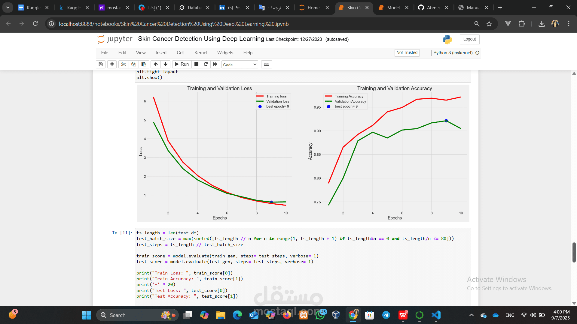Go back in browser history
Image resolution: width=577 pixels, height=324 pixels.
8,24
